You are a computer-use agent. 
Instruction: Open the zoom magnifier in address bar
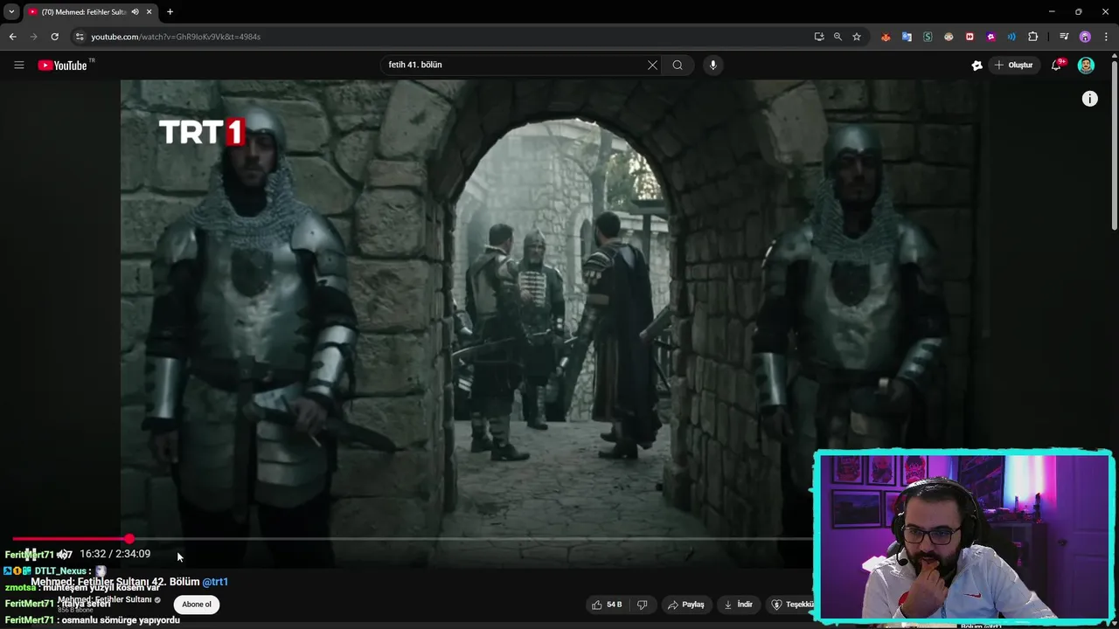click(x=838, y=37)
